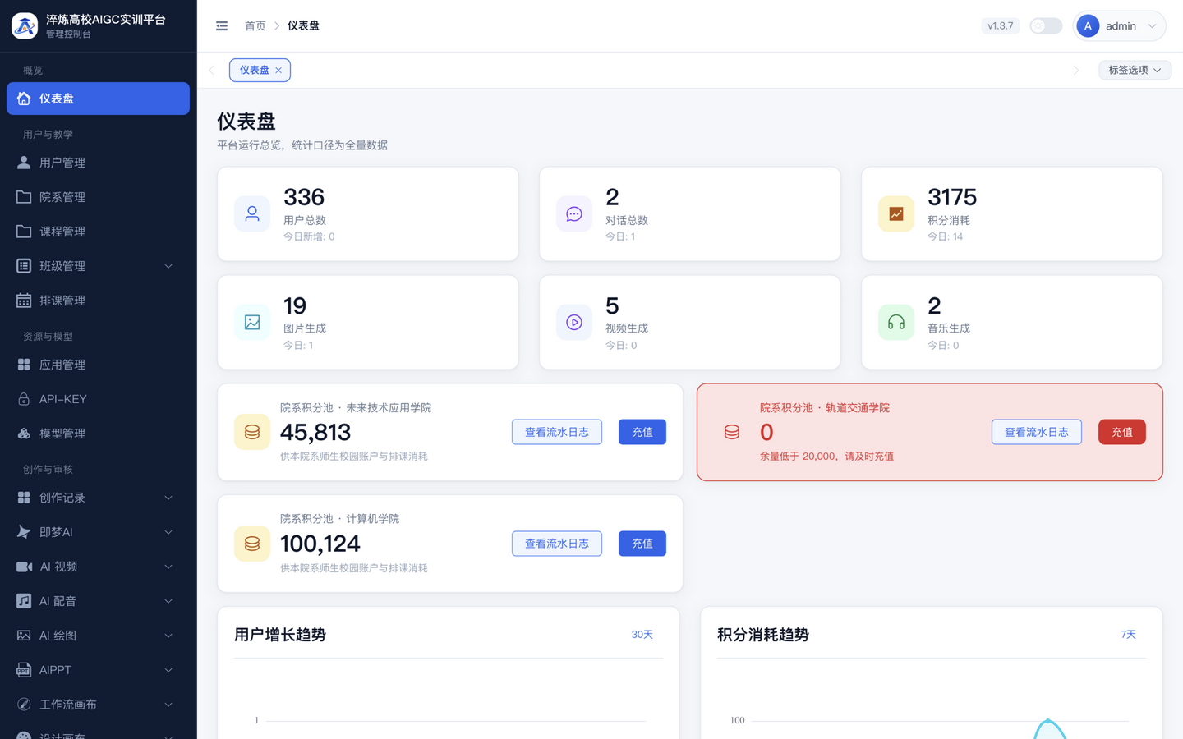Click the sidebar collapse hamburger icon
The height and width of the screenshot is (739, 1183).
[x=222, y=26]
